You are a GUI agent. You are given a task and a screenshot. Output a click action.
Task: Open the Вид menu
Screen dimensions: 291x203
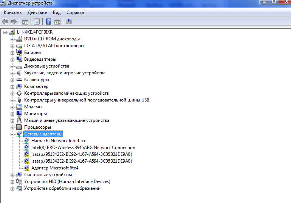click(57, 12)
